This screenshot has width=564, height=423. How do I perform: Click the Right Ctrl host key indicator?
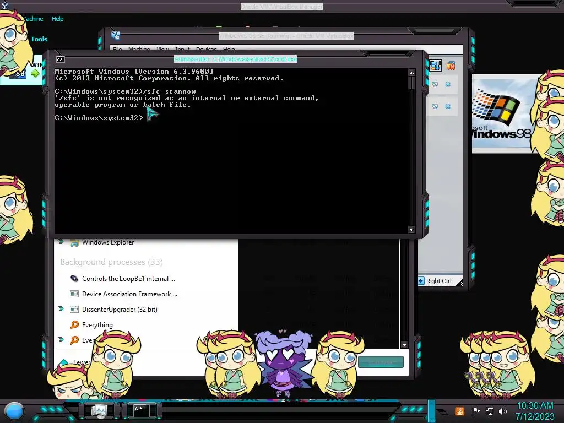click(x=438, y=281)
